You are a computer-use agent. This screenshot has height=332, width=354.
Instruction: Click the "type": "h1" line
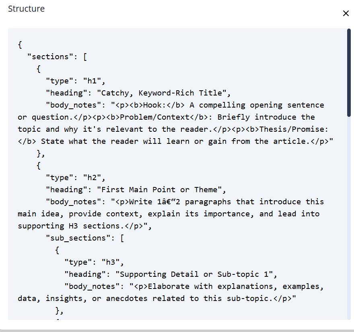[75, 81]
